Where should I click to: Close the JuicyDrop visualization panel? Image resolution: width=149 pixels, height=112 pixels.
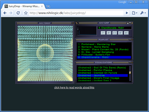[x=73, y=23]
